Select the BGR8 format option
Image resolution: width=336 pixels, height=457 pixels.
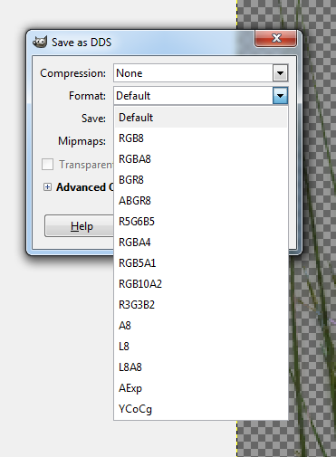tap(201, 180)
